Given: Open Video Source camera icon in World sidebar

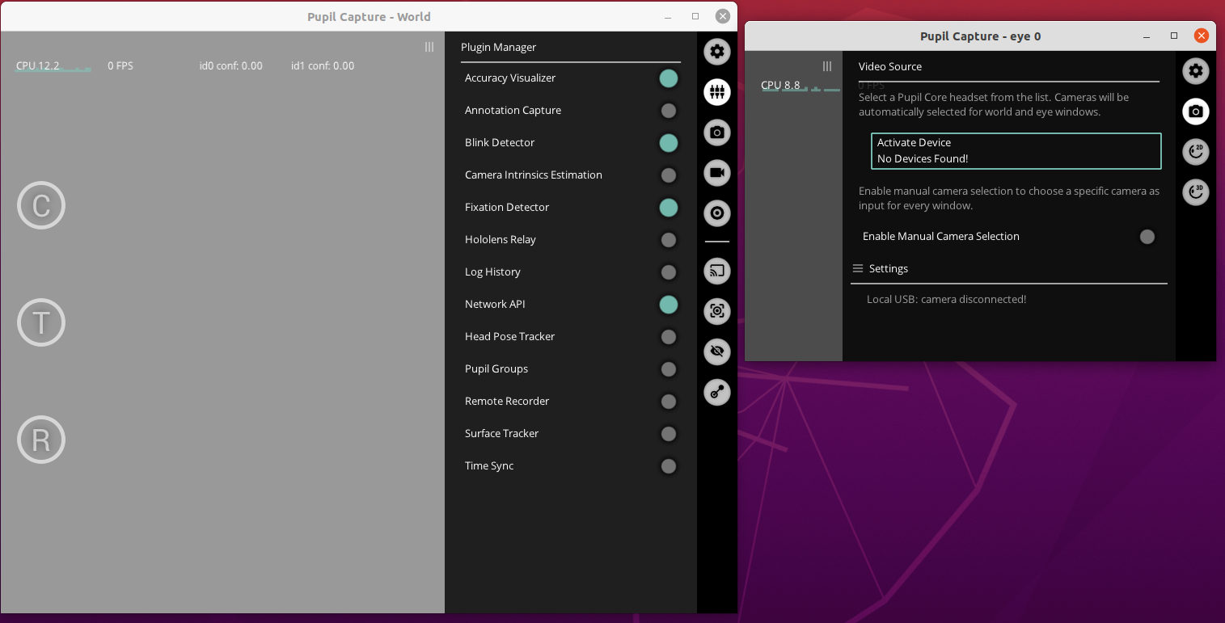Looking at the screenshot, I should [x=716, y=133].
